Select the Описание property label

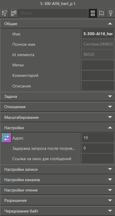click(22, 86)
